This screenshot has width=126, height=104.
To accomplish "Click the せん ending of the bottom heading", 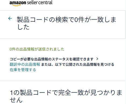I will pyautogui.click(x=16, y=100).
